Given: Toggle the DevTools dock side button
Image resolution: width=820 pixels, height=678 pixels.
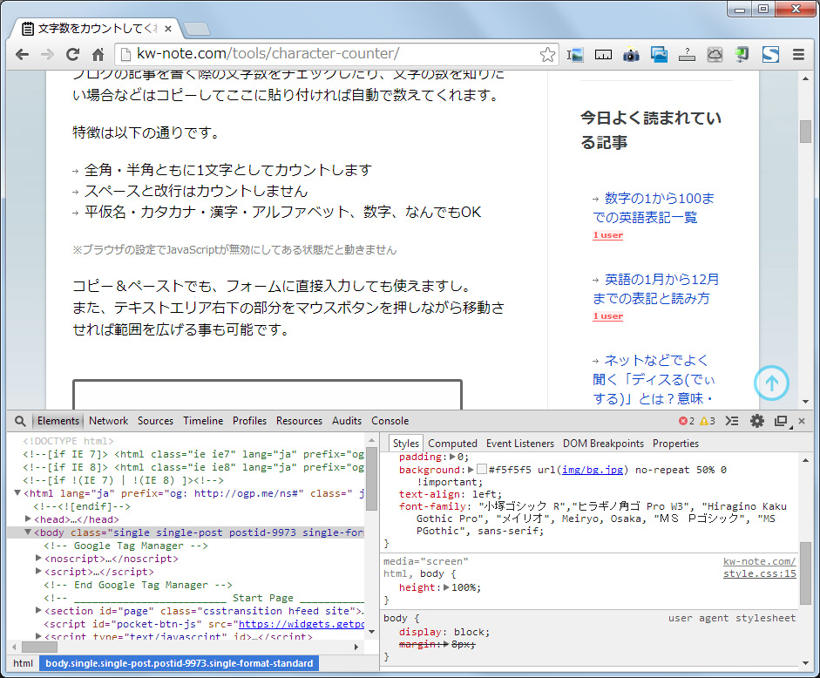Looking at the screenshot, I should click(x=781, y=421).
